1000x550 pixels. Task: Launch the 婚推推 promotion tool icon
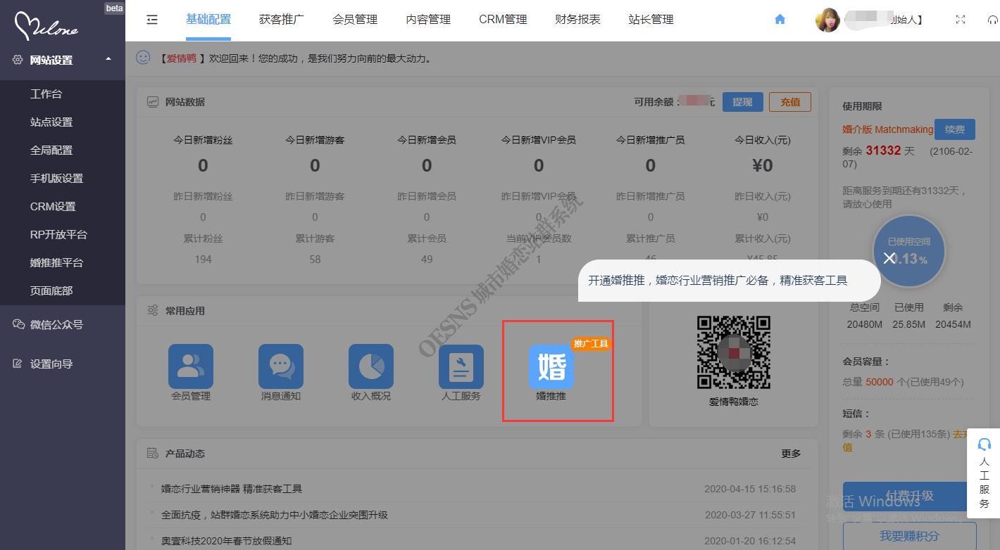(551, 366)
